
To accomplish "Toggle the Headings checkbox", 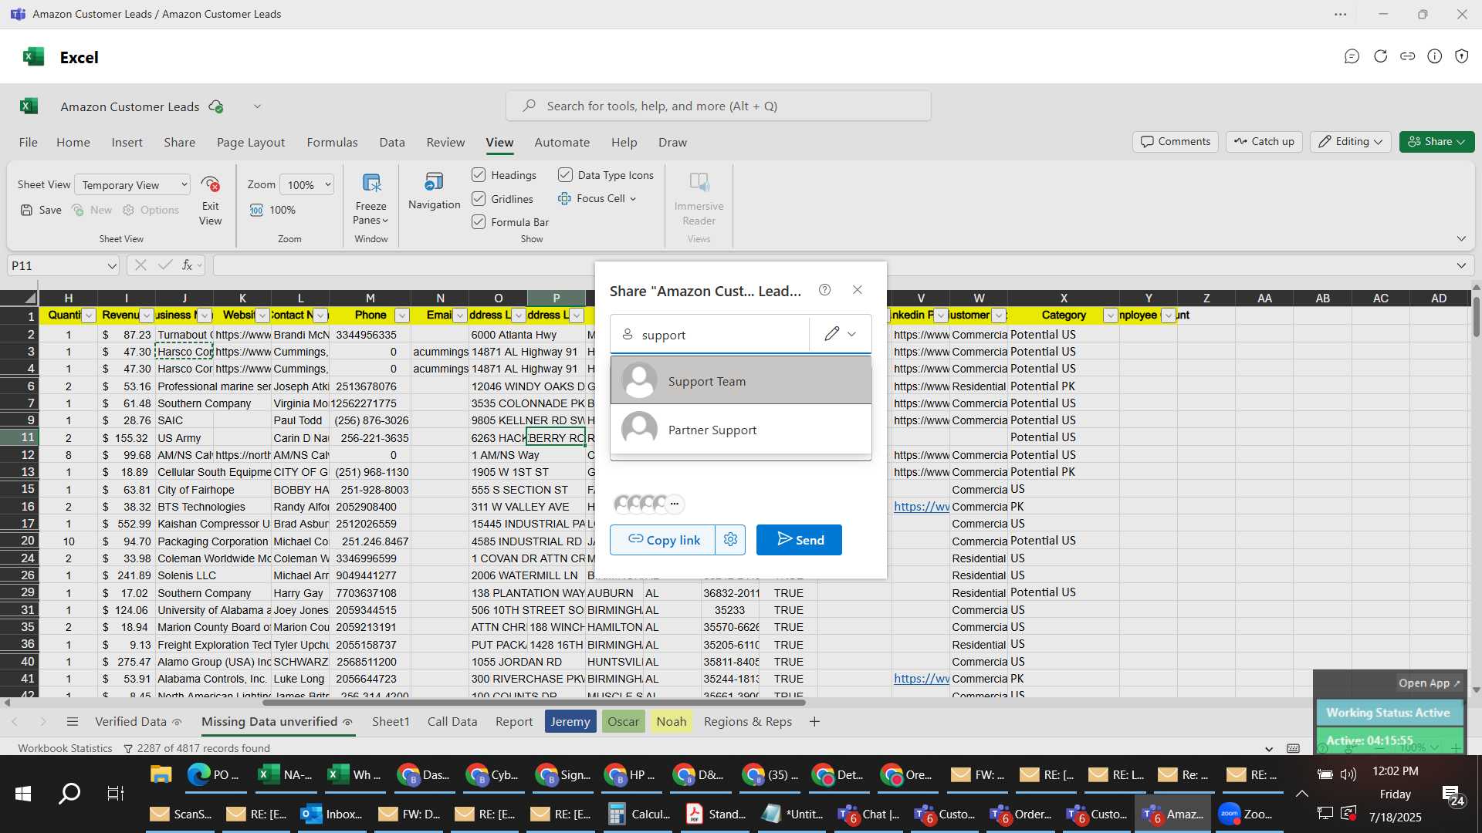I will click(479, 175).
